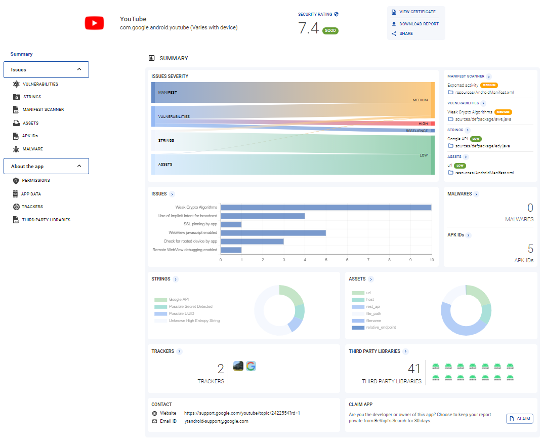Toggle rest_api legend swatch in Assets

[x=358, y=307]
